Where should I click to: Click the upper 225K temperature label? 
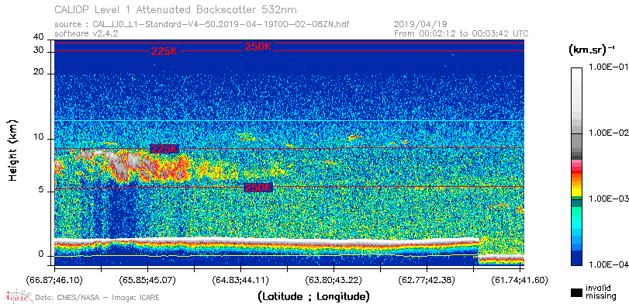(164, 51)
